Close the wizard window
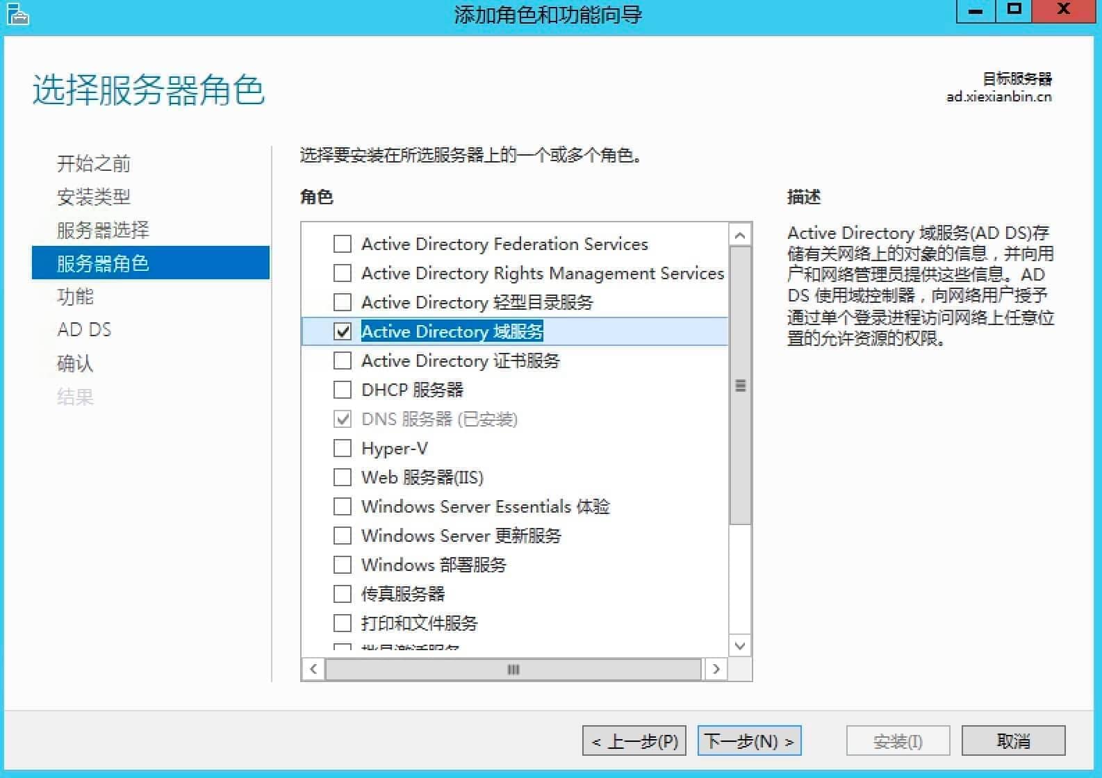1102x778 pixels. click(1063, 11)
